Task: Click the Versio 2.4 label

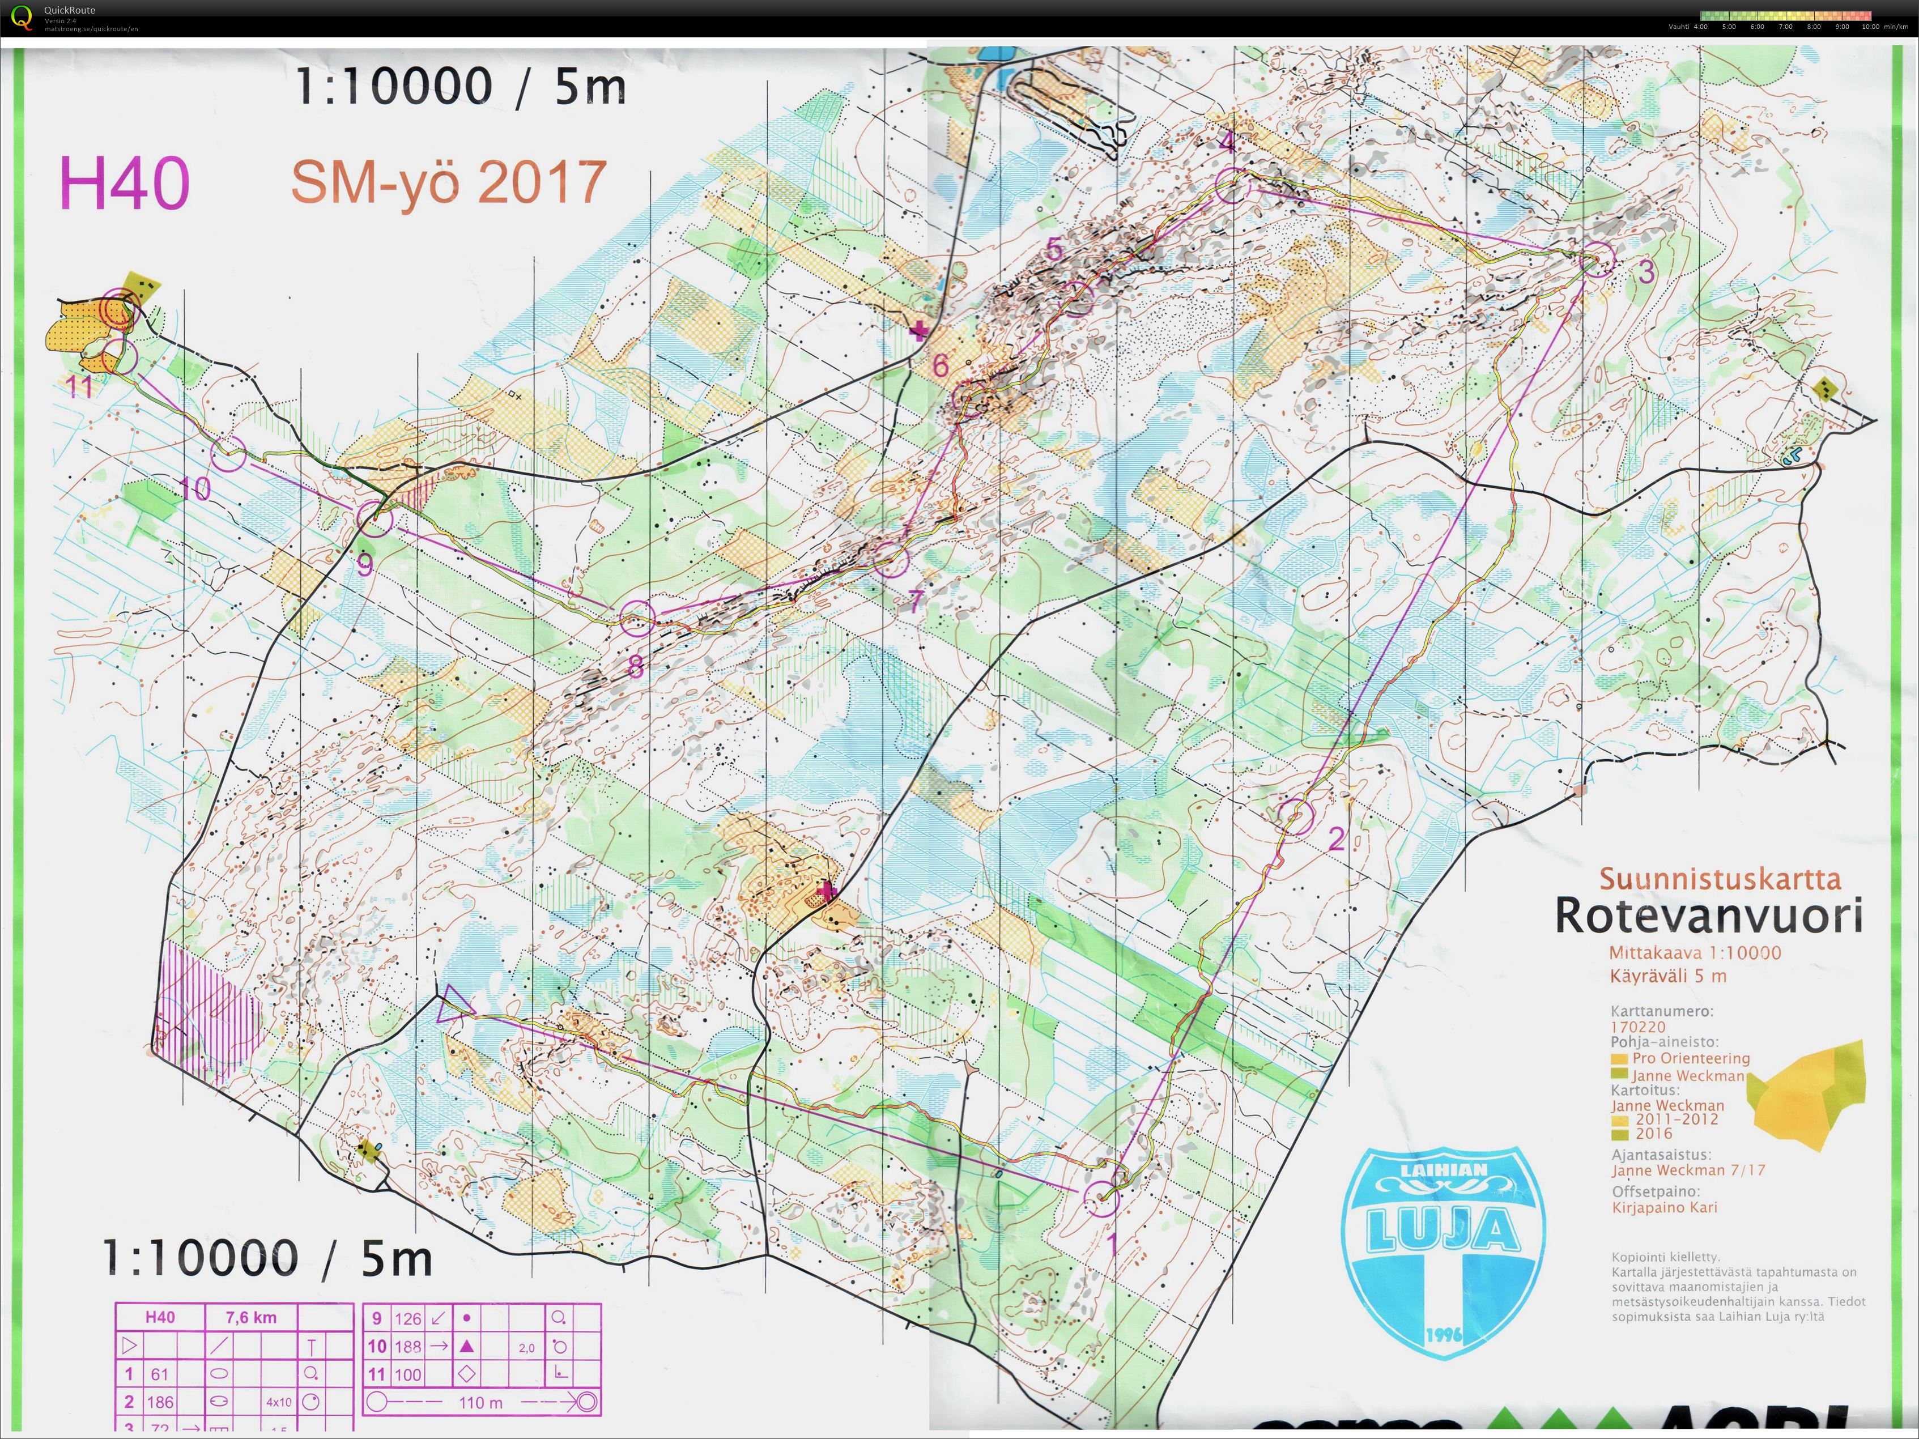Action: pyautogui.click(x=60, y=21)
